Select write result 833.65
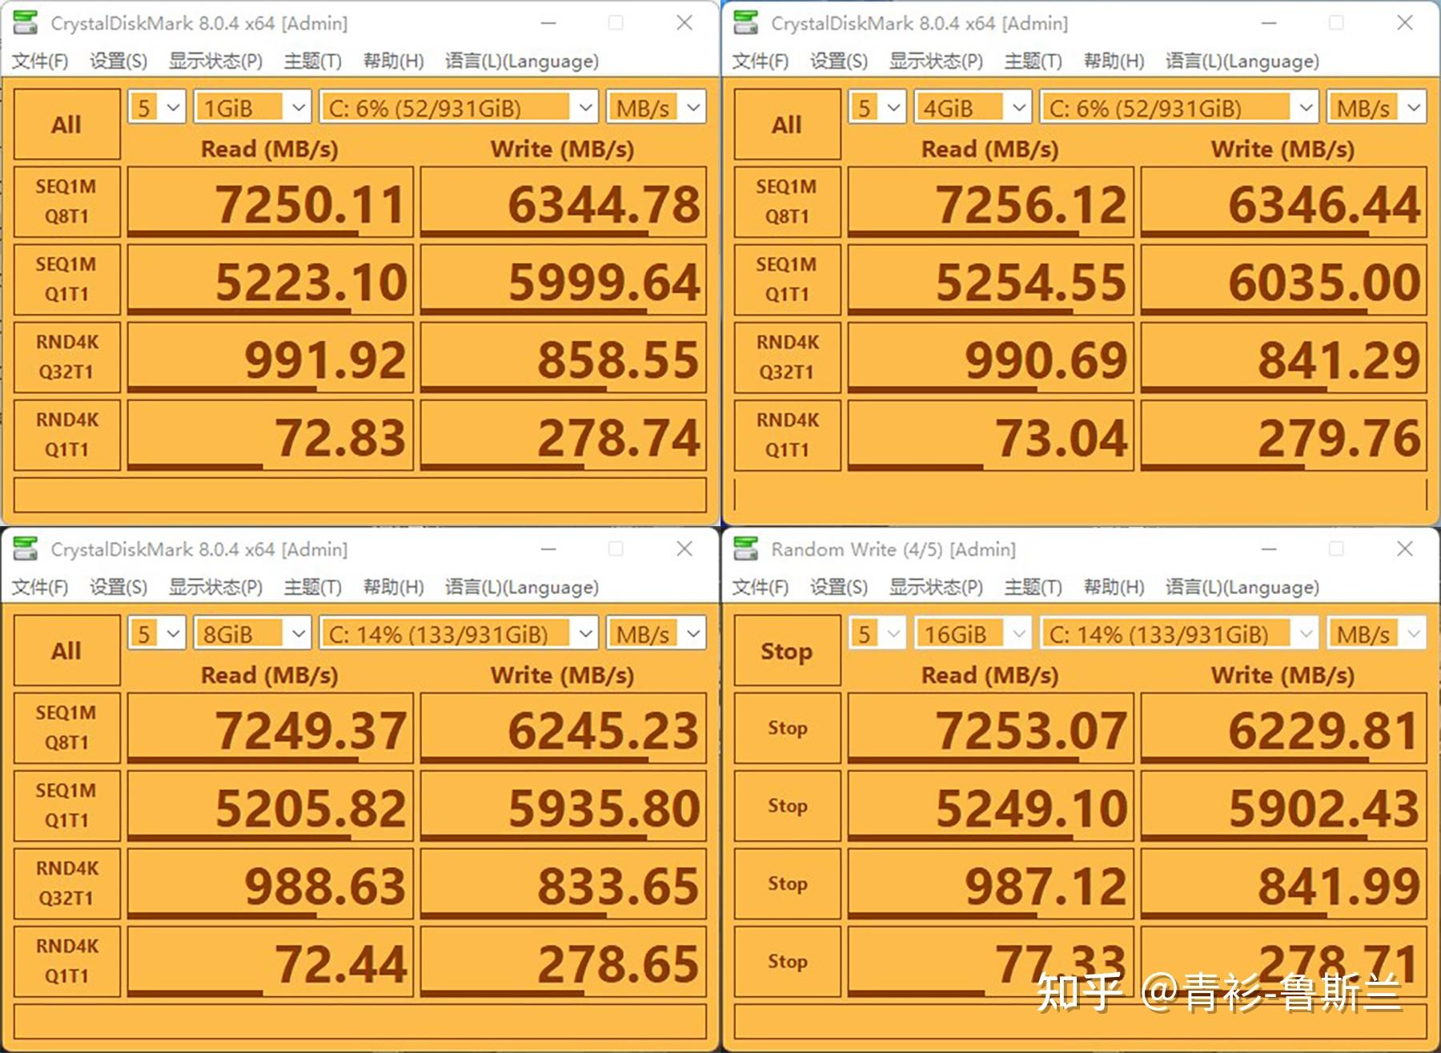The width and height of the screenshot is (1441, 1053). pos(564,883)
